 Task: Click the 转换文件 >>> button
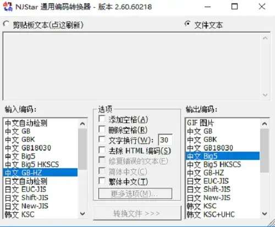pos(137,213)
